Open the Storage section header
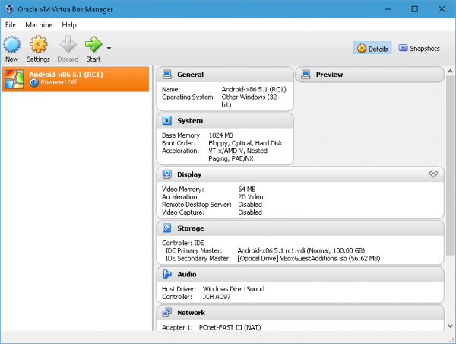The height and width of the screenshot is (344, 456). click(300, 228)
